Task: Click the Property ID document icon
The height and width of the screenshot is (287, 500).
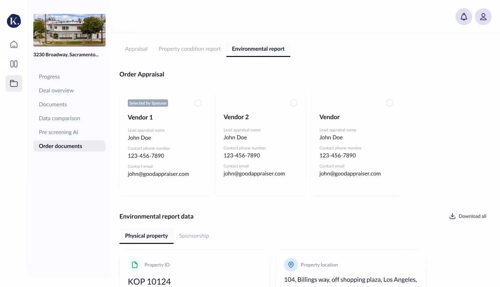Action: tap(135, 264)
